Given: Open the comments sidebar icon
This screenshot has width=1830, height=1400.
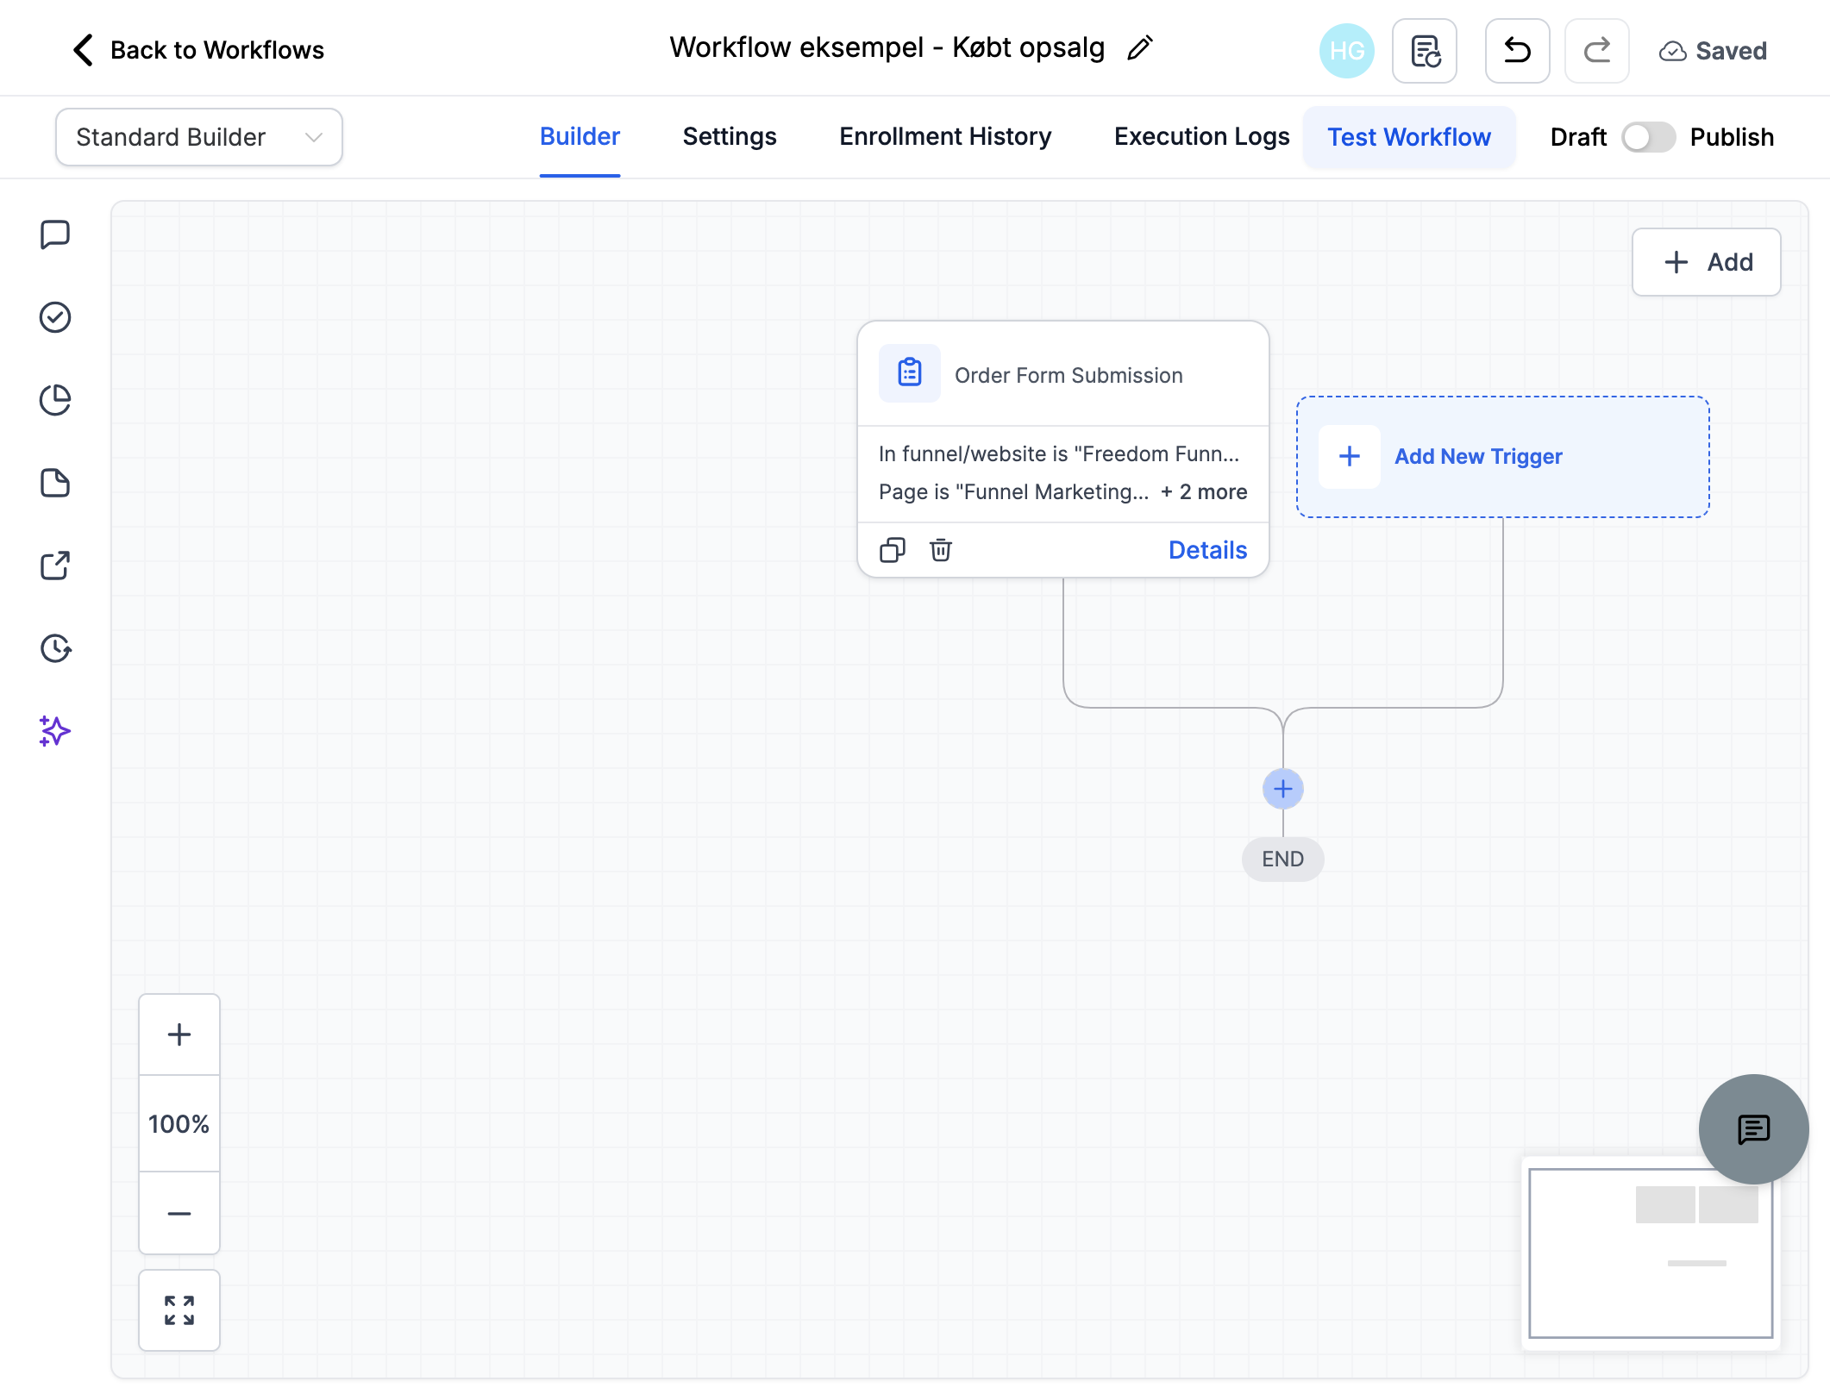Looking at the screenshot, I should [55, 234].
